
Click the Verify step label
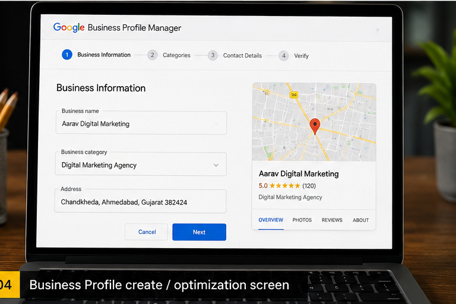tap(301, 56)
